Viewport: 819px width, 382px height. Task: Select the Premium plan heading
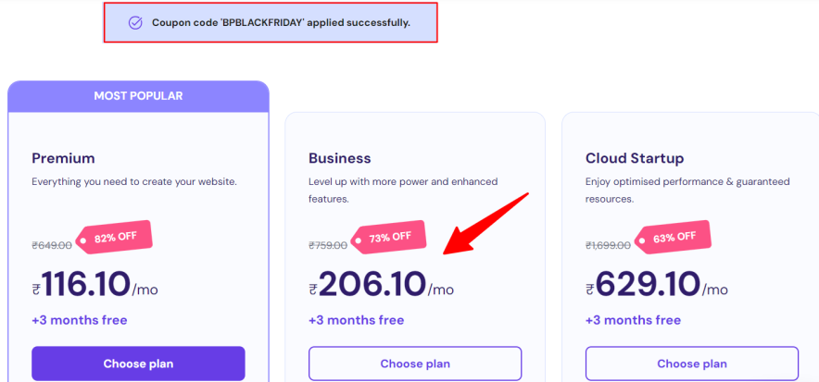pos(63,158)
